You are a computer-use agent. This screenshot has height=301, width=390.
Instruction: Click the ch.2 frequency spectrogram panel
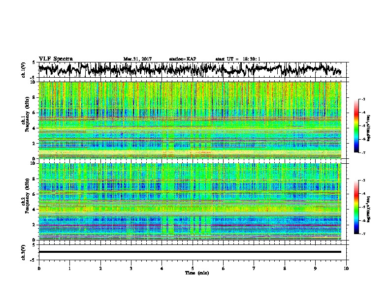coord(190,202)
